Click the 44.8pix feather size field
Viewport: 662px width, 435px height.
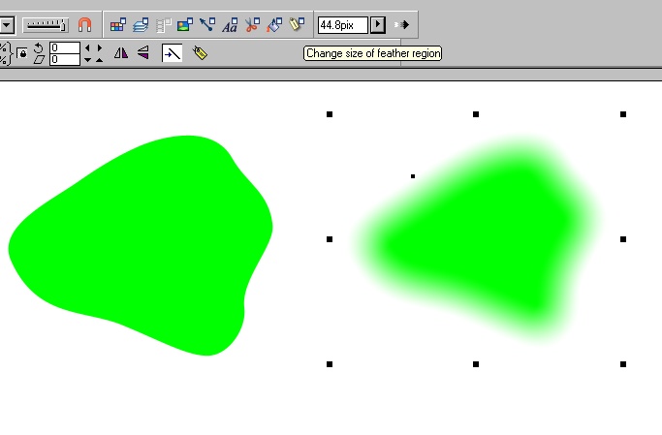pyautogui.click(x=343, y=25)
